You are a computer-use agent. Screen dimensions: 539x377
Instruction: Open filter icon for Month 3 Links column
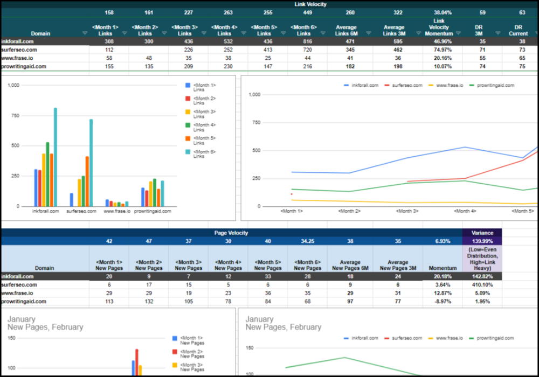[x=204, y=33]
